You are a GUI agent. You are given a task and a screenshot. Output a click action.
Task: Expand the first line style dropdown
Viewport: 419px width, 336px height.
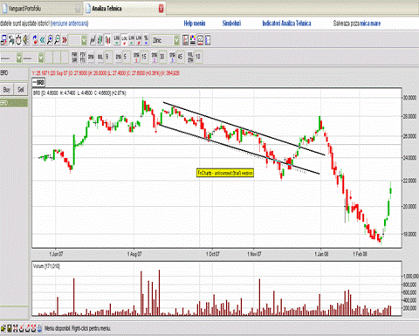[19, 58]
